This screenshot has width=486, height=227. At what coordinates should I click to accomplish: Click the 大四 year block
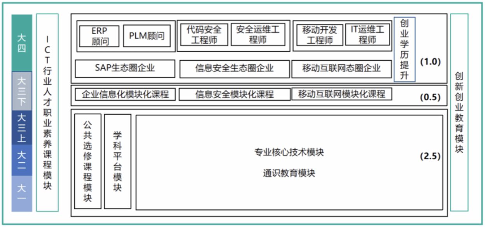tap(22, 43)
